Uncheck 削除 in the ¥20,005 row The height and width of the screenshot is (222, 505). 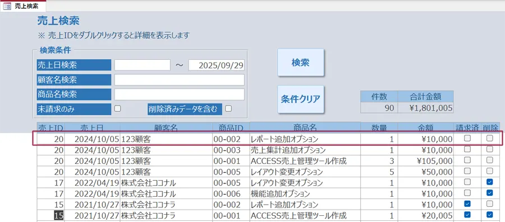489,214
